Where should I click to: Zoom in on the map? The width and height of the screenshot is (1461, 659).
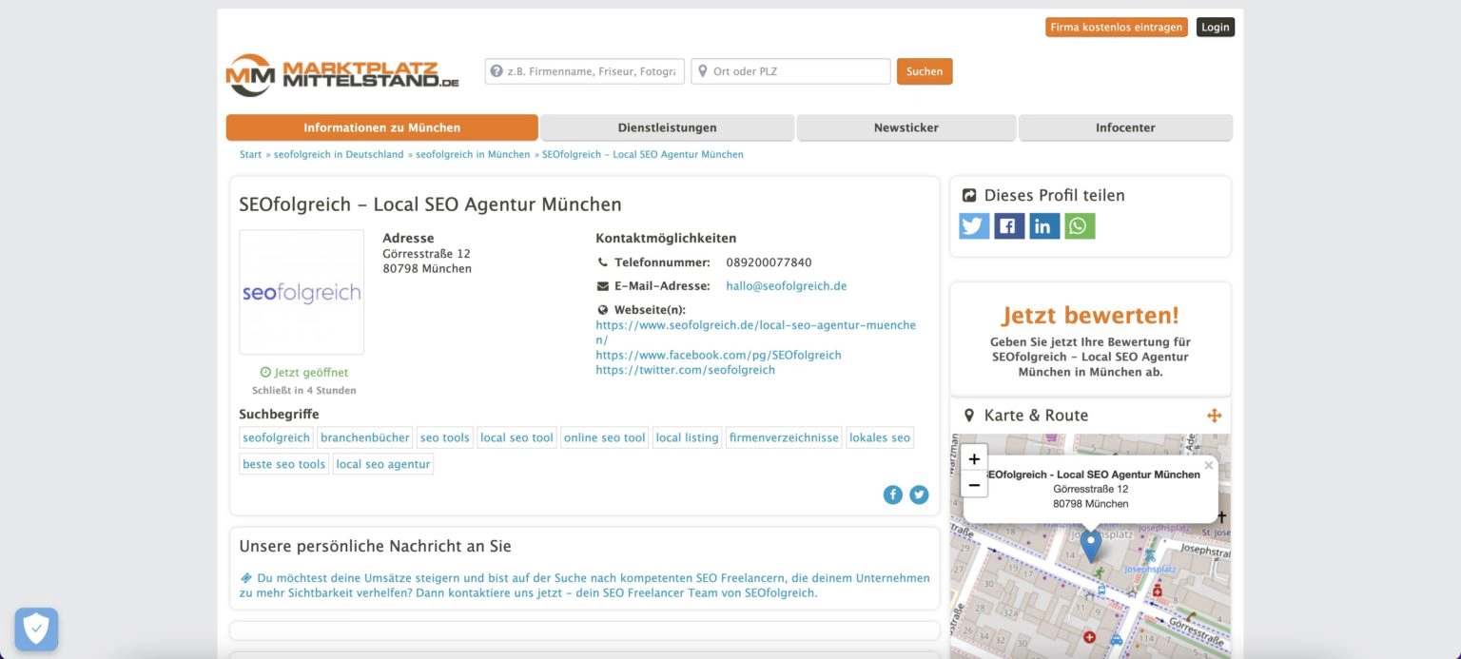(x=974, y=458)
